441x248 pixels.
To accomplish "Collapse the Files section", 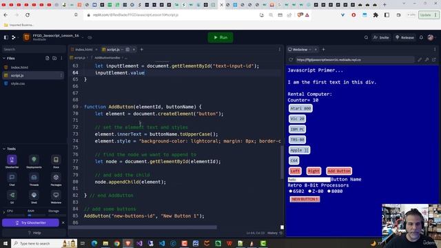I will [x=4, y=58].
